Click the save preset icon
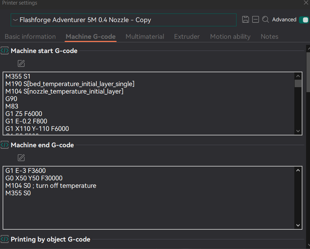This screenshot has height=249, width=310. tap(245, 20)
